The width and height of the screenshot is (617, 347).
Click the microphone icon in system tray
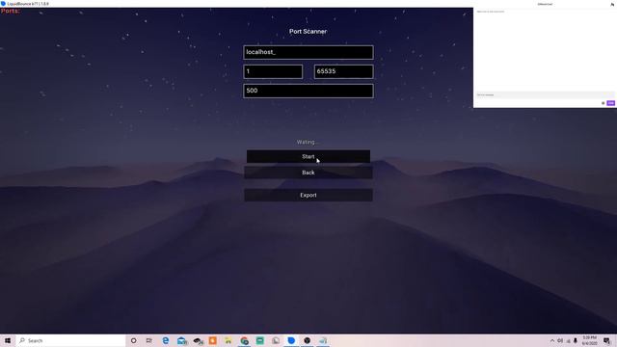tap(576, 340)
